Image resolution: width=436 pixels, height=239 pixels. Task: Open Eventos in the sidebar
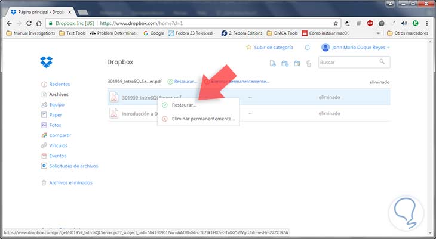coord(58,156)
